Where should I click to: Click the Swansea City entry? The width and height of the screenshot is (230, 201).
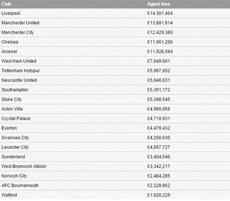pyautogui.click(x=15, y=138)
